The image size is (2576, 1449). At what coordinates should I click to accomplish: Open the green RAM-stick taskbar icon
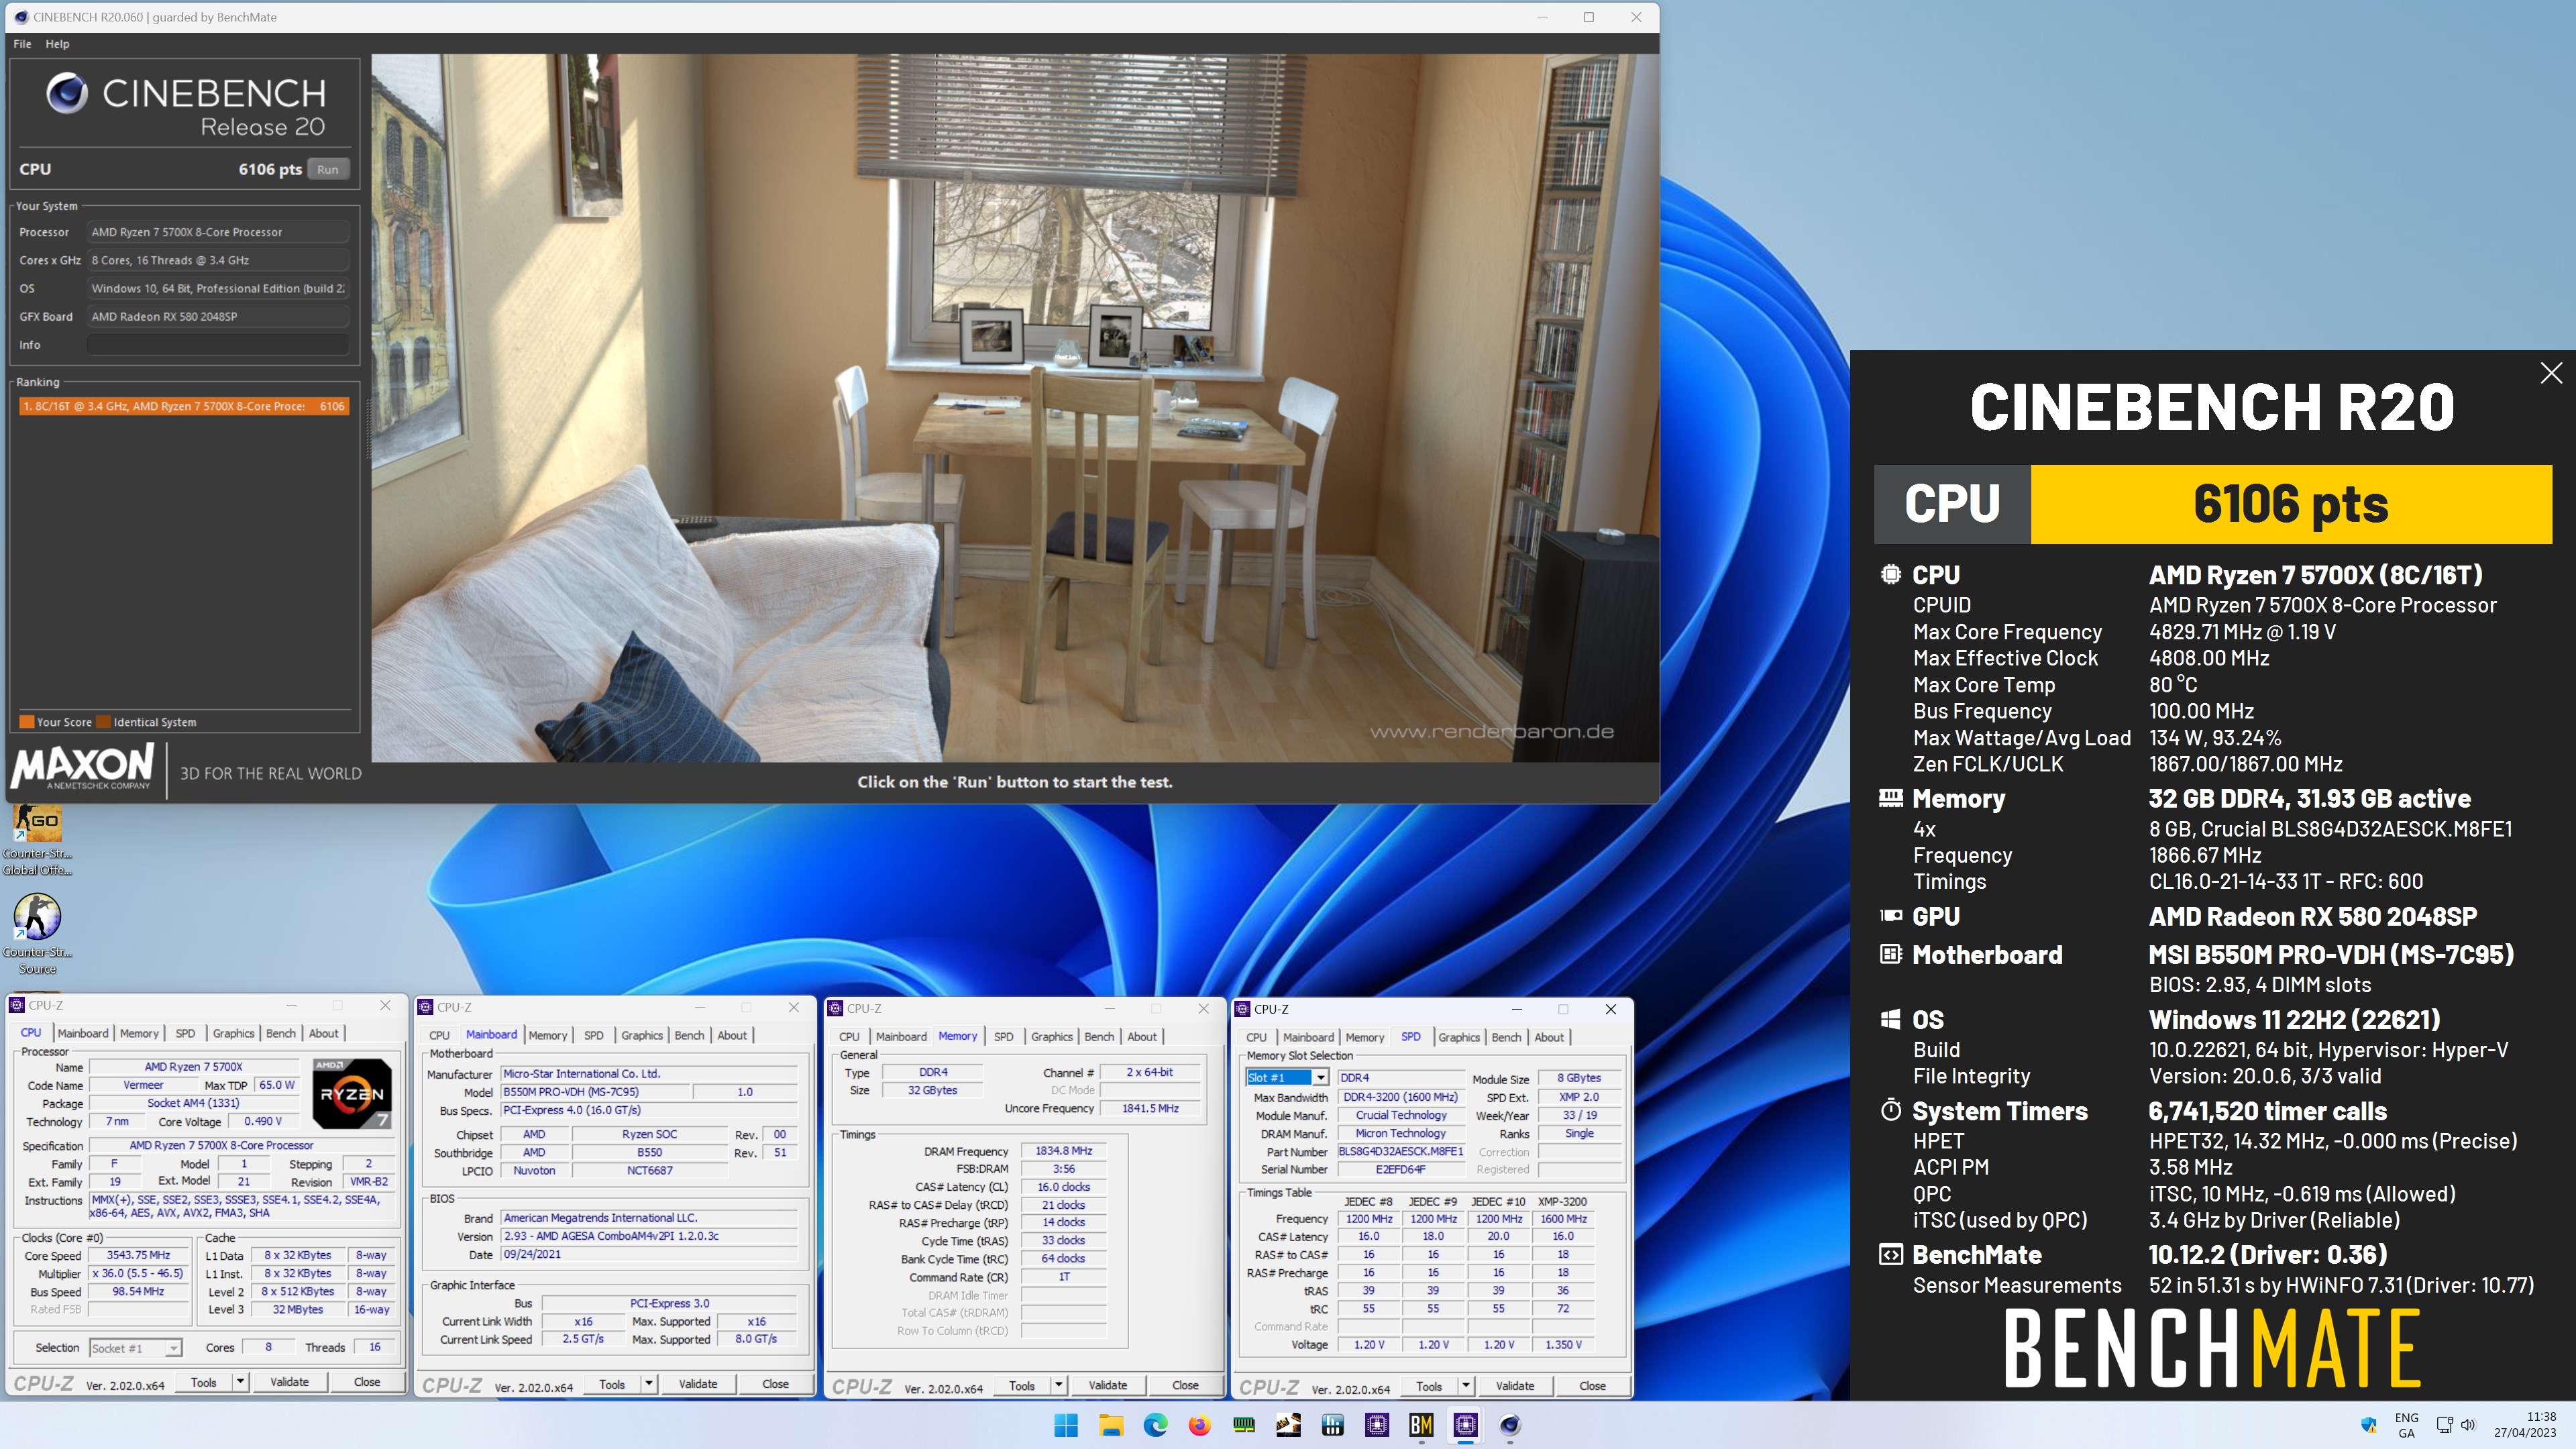[1244, 1425]
